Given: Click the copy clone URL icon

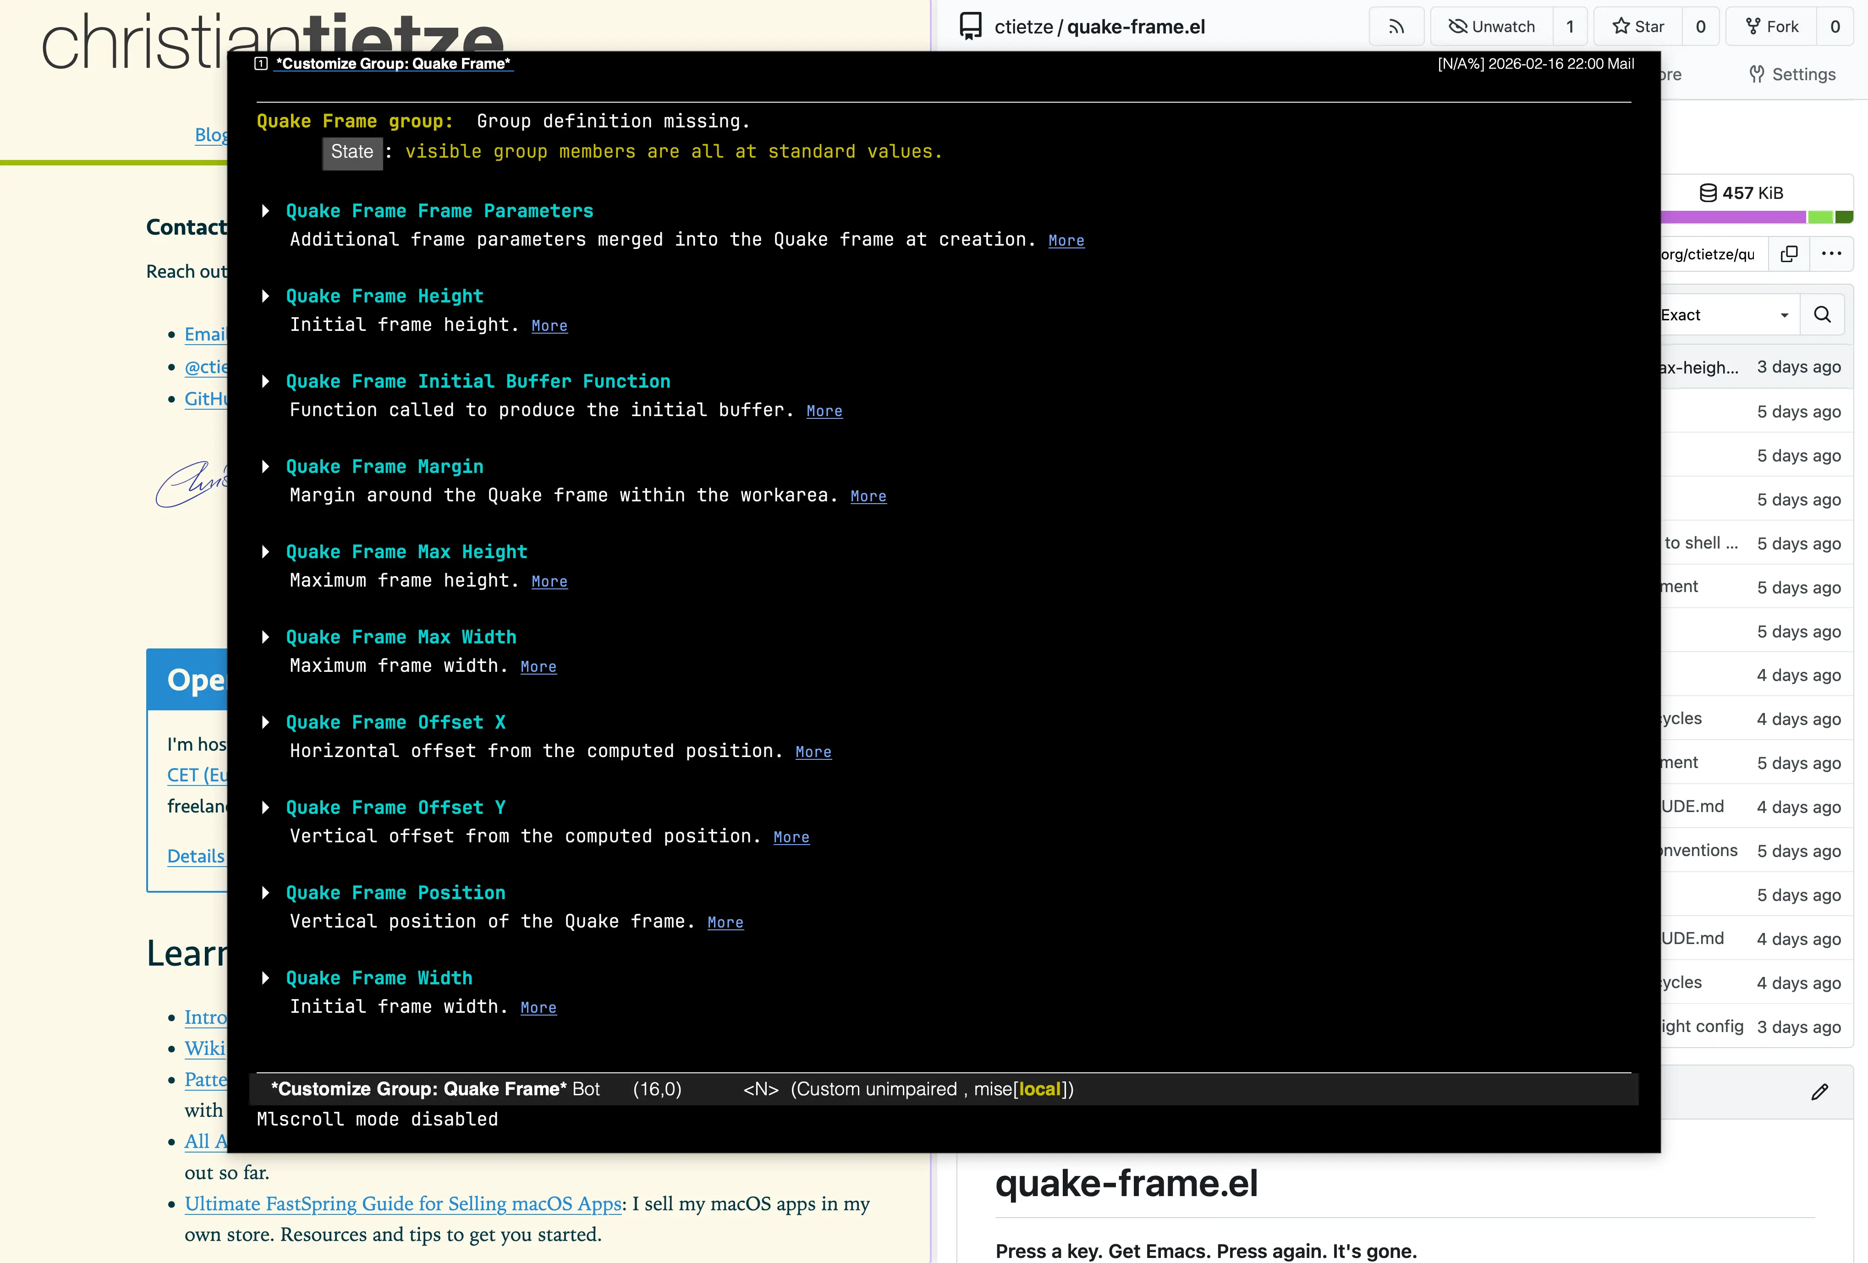Looking at the screenshot, I should tap(1788, 254).
